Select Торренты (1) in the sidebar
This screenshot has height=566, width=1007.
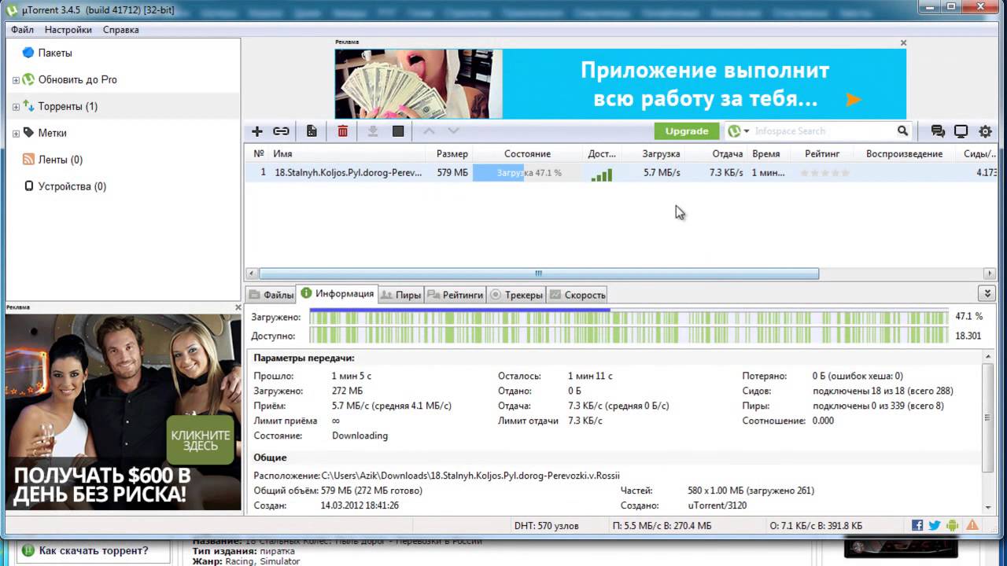click(68, 106)
